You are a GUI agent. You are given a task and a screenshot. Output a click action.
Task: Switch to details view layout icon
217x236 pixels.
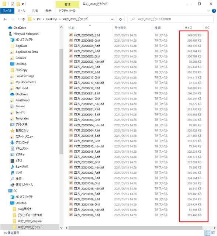click(x=208, y=233)
